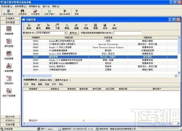Click the 添加 (Add) book toolbar icon
182x131 pixels.
pyautogui.click(x=29, y=26)
